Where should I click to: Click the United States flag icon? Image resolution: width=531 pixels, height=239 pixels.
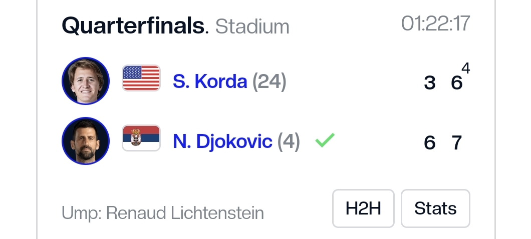point(141,78)
